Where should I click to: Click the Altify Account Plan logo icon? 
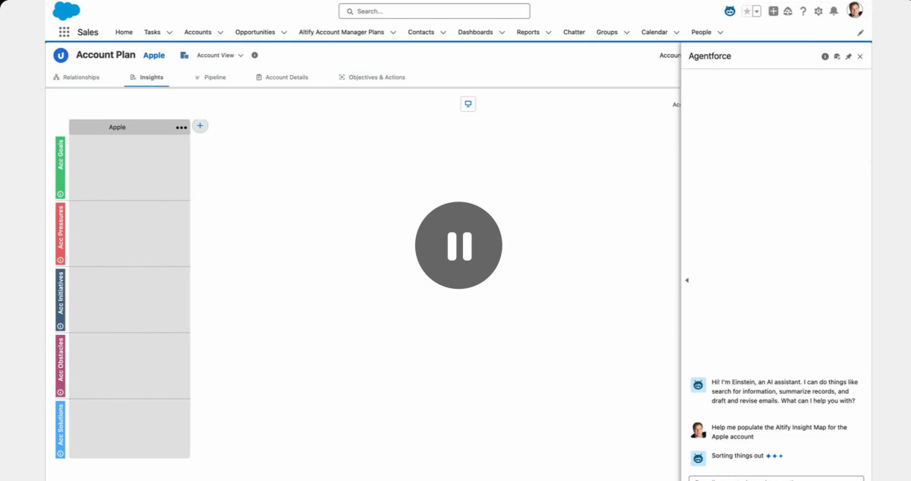tap(61, 55)
